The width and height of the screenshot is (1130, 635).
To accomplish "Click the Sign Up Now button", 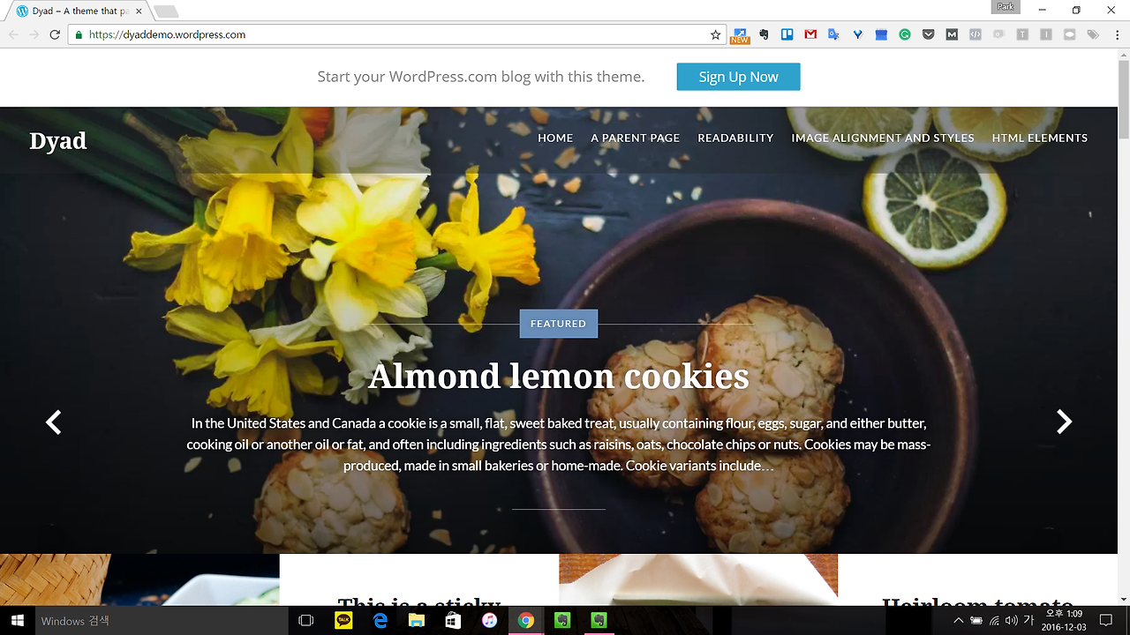I will click(739, 77).
